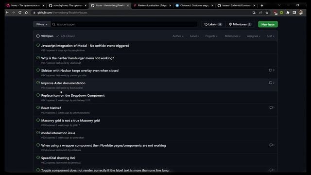311x175 pixels.
Task: Open issue 'Improve Astro documentation'
Action: [x=63, y=83]
